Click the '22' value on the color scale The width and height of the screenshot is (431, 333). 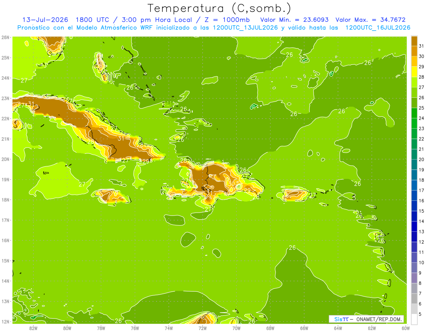(x=422, y=139)
